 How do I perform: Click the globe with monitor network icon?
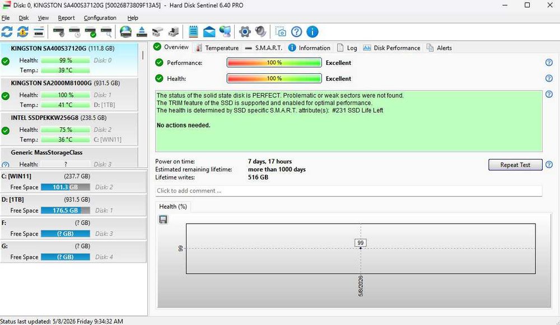[225, 32]
